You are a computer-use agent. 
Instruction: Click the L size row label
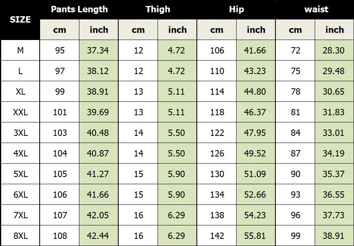20,71
